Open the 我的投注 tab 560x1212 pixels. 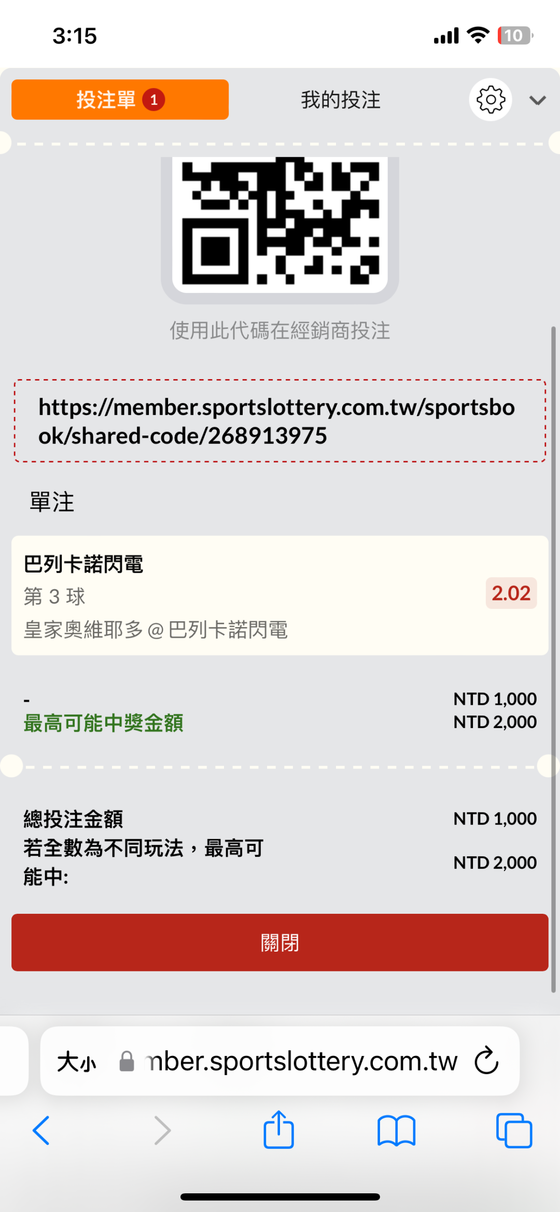pos(341,100)
